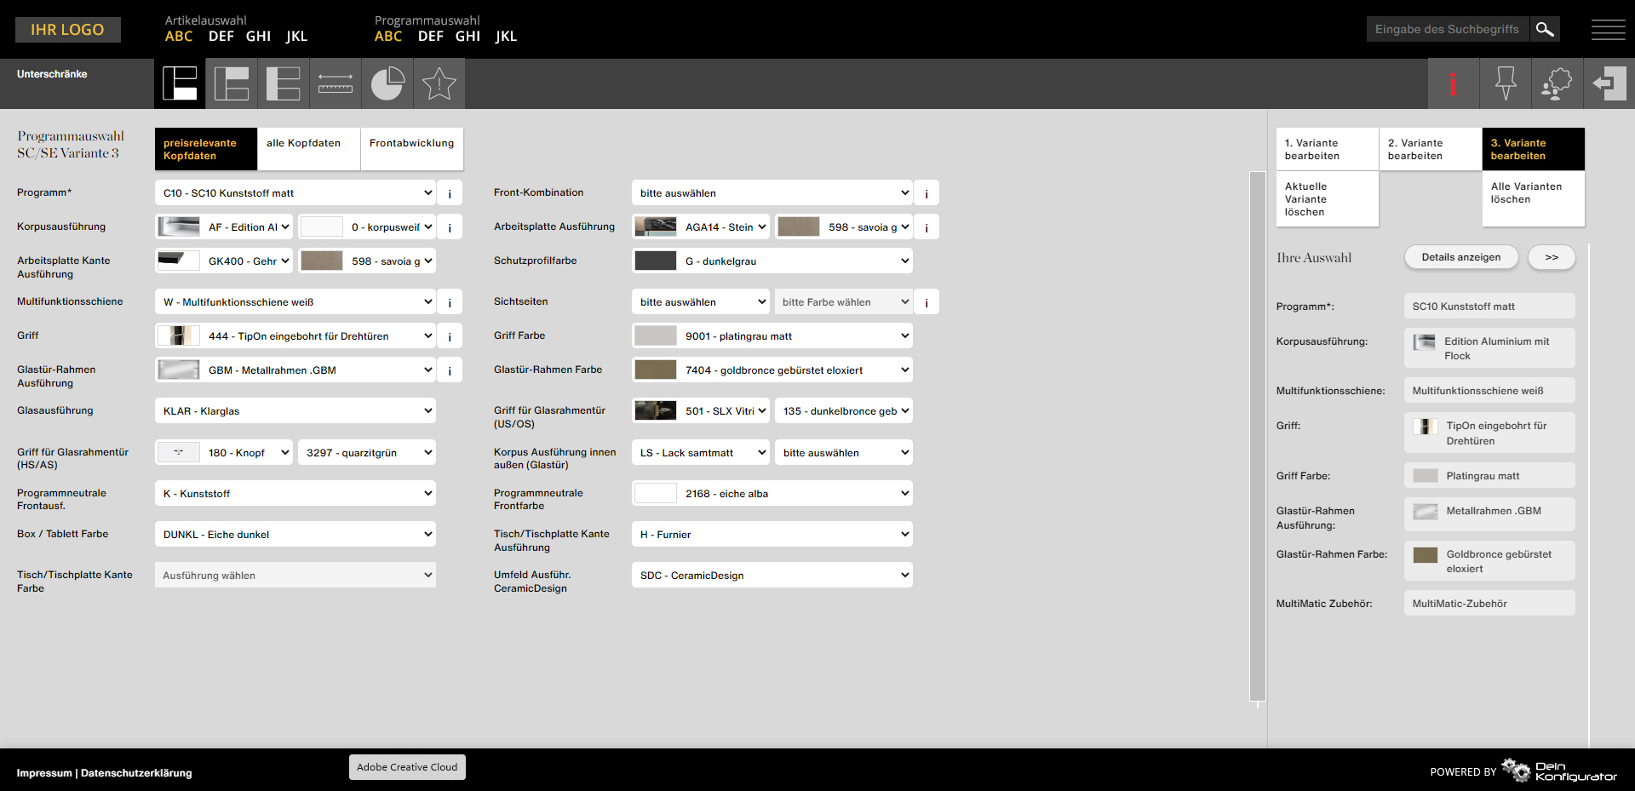This screenshot has width=1635, height=791.
Task: Open the pie chart icon view
Action: point(387,83)
